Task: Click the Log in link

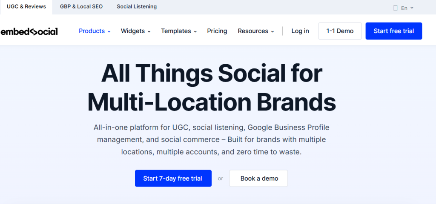Action: pyautogui.click(x=300, y=31)
